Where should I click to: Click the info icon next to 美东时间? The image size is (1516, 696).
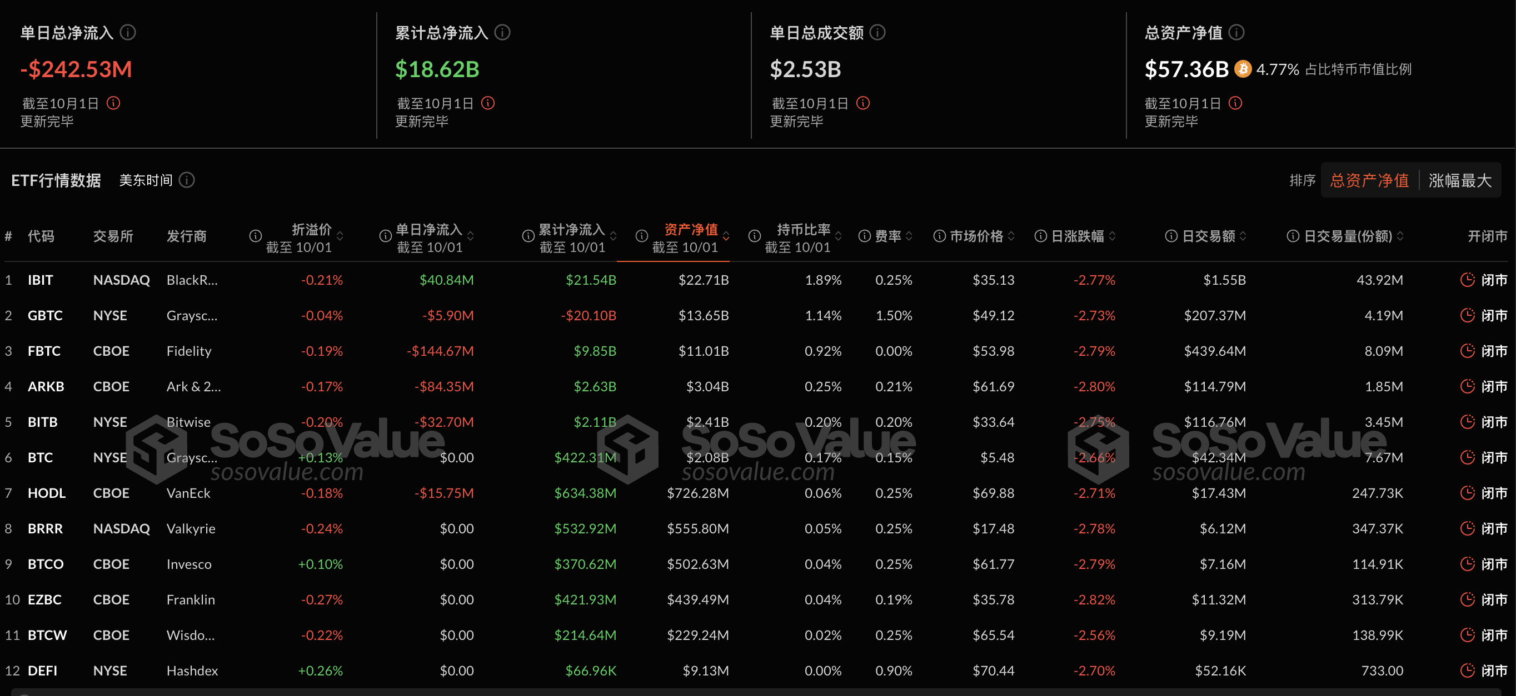tap(187, 180)
